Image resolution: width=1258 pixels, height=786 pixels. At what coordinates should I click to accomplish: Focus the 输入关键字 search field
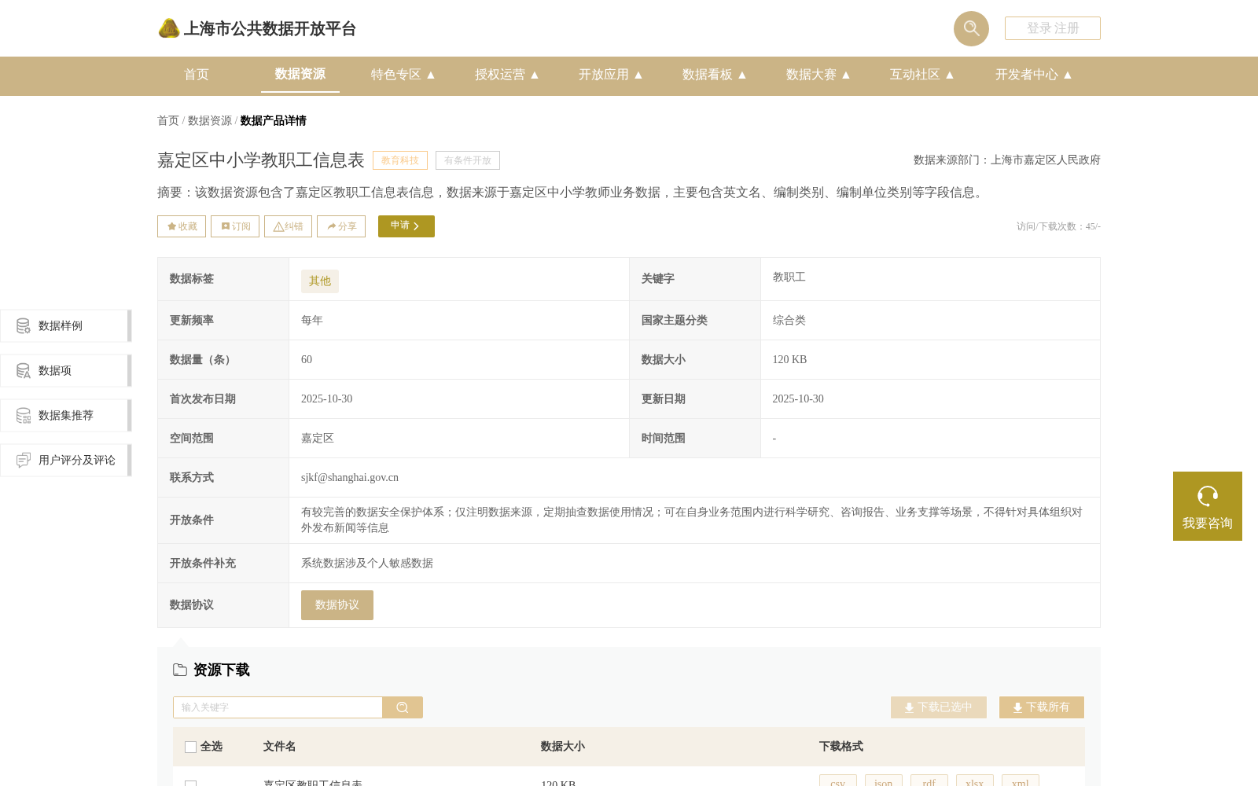click(x=278, y=707)
